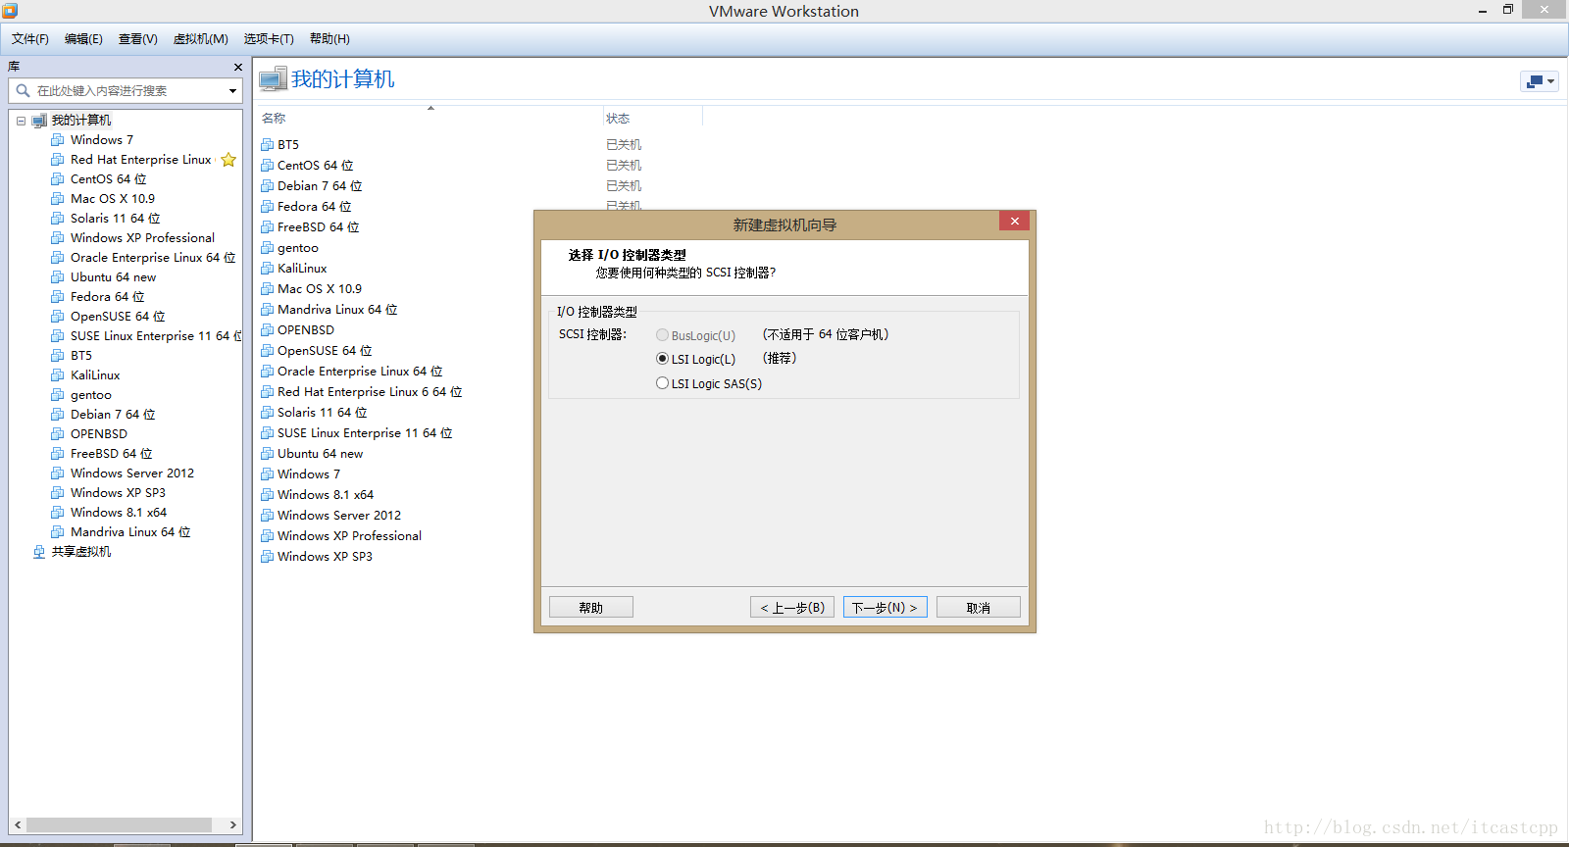Select Fedora 64 位 in main list
Screen dimensions: 1569x847
tap(315, 207)
